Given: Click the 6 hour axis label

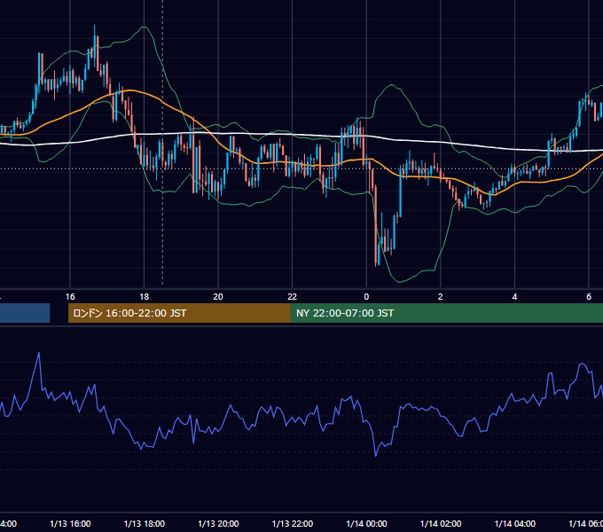Looking at the screenshot, I should (x=589, y=297).
